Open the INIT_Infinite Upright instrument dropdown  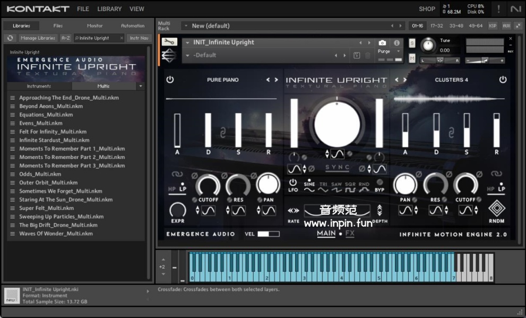coord(187,42)
